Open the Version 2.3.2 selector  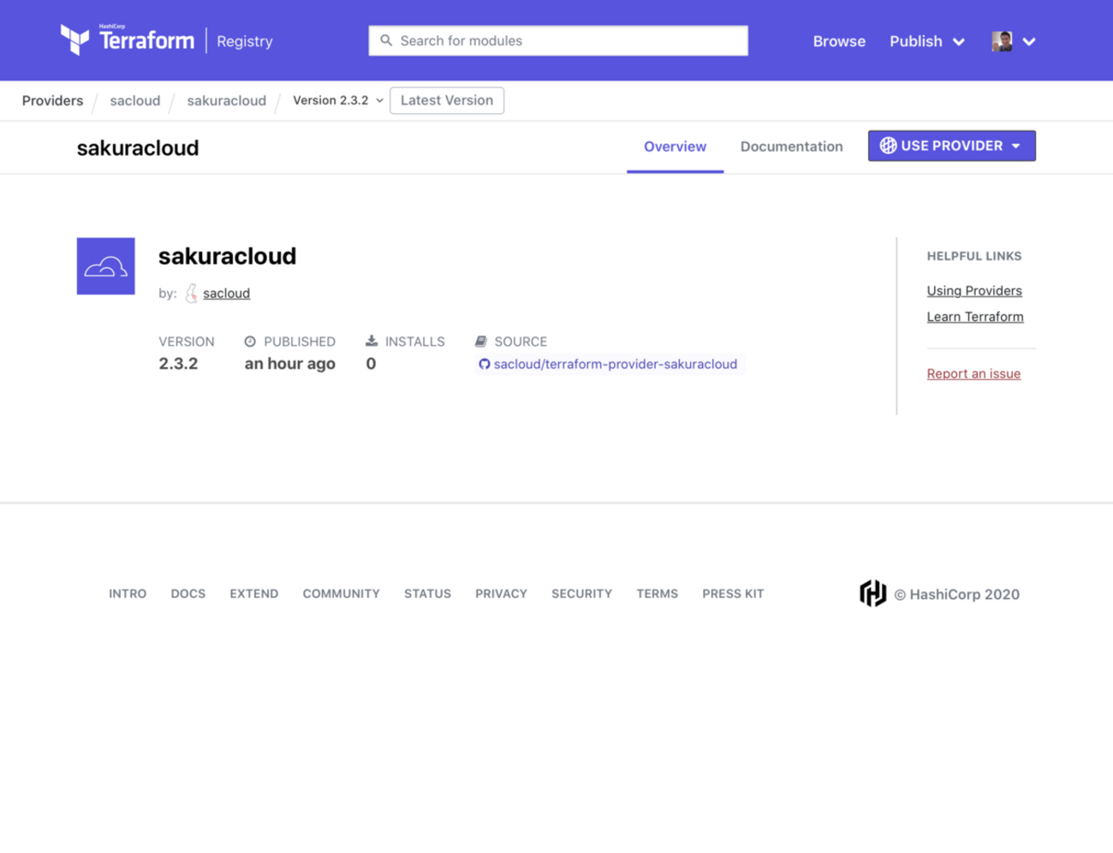pos(338,100)
